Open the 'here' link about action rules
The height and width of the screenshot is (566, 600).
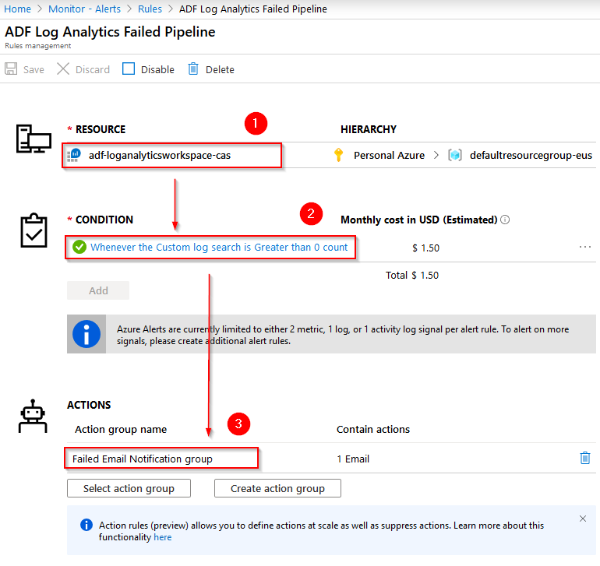point(163,537)
